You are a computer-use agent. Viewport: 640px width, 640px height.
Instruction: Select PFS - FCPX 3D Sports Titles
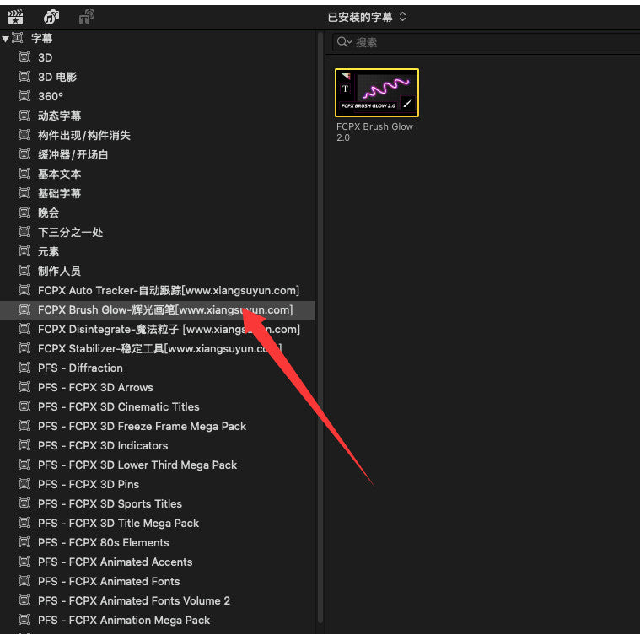pos(158,503)
